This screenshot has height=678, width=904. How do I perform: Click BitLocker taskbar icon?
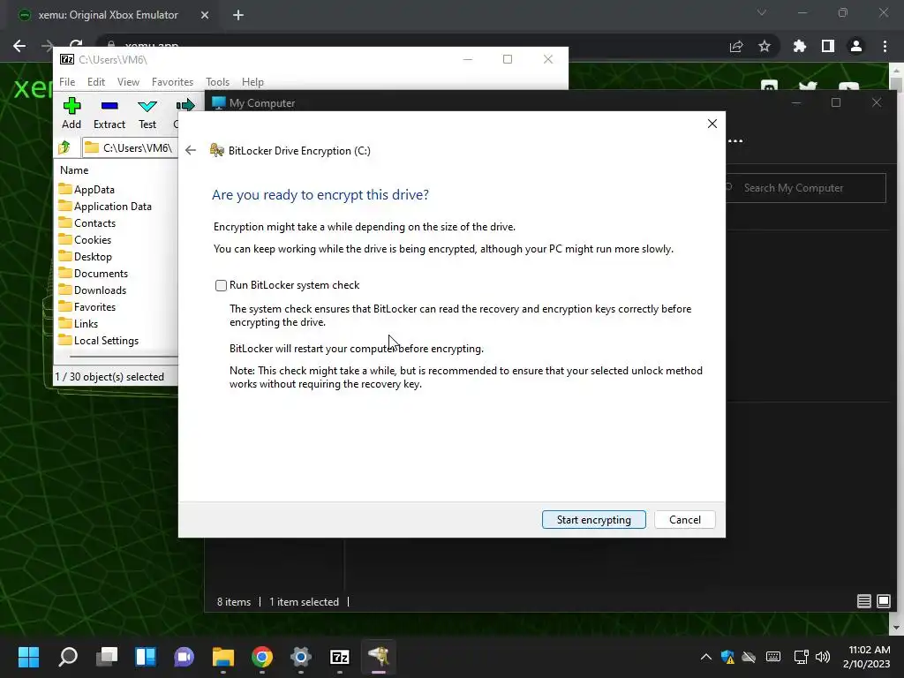tap(378, 657)
